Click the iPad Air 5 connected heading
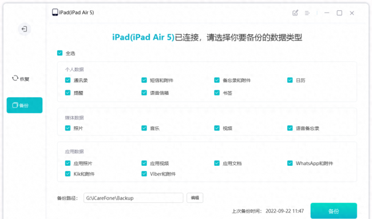The height and width of the screenshot is (219, 372). (x=207, y=37)
